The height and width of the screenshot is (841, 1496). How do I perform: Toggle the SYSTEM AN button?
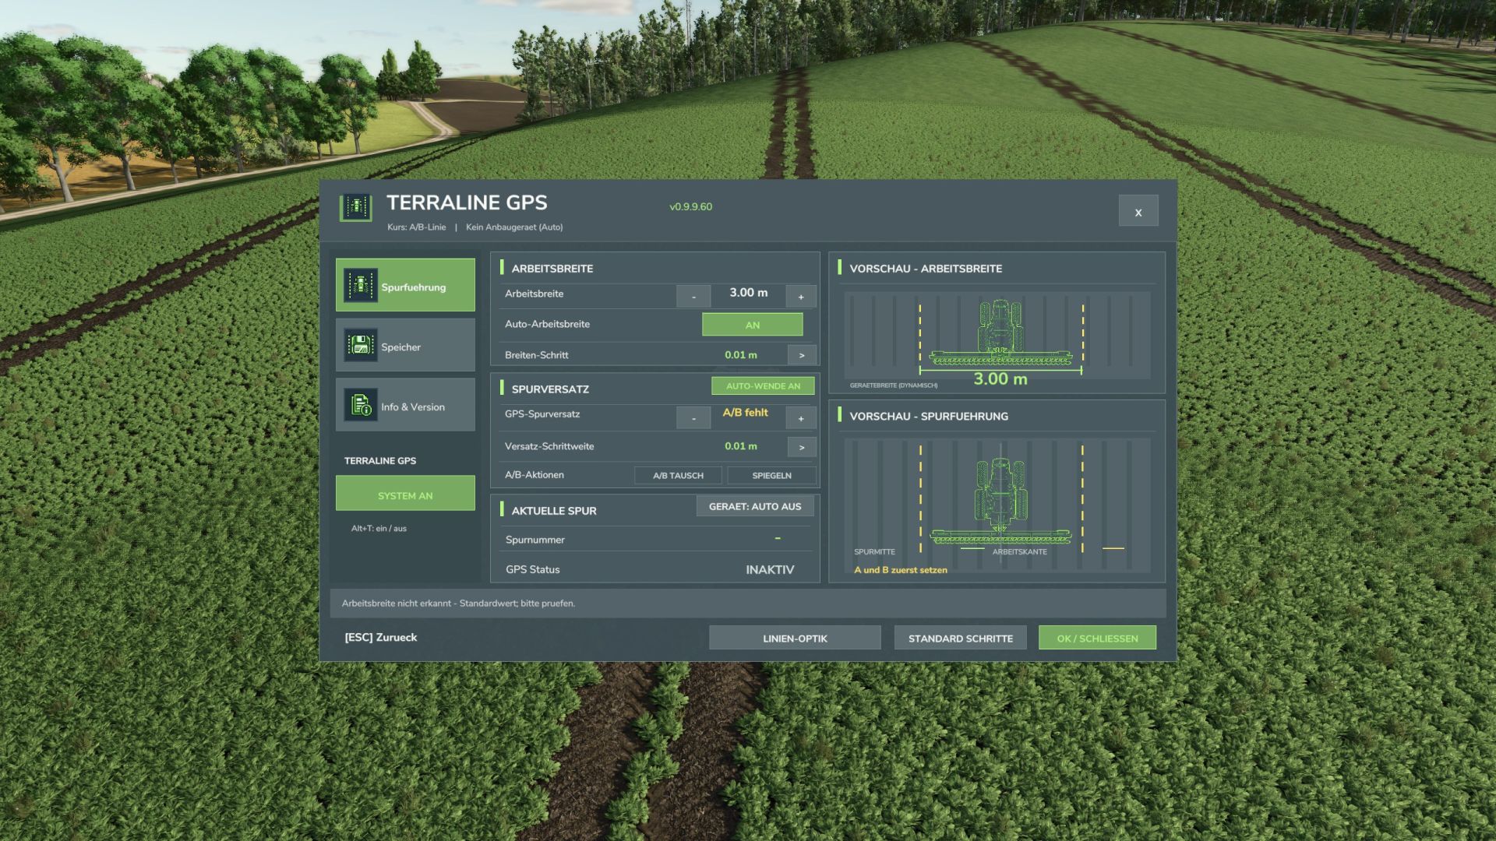(x=405, y=494)
